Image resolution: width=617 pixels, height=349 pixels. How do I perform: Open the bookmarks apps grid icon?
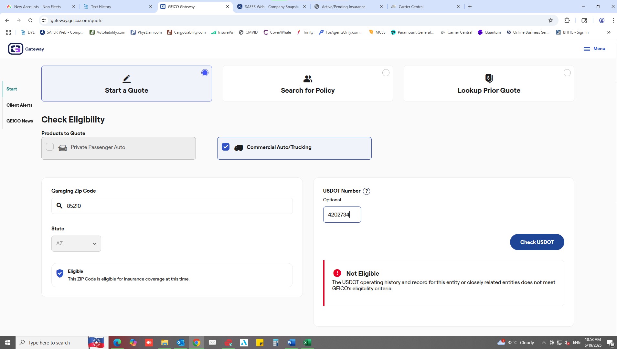pyautogui.click(x=8, y=32)
